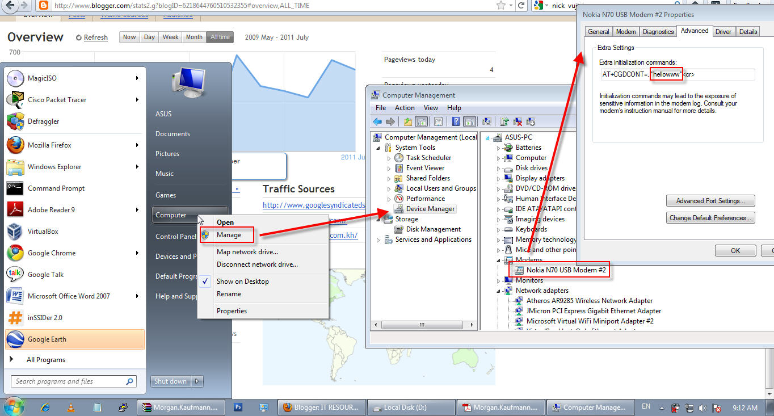Collapse the Network adapters category
The image size is (774, 416).
coord(499,291)
